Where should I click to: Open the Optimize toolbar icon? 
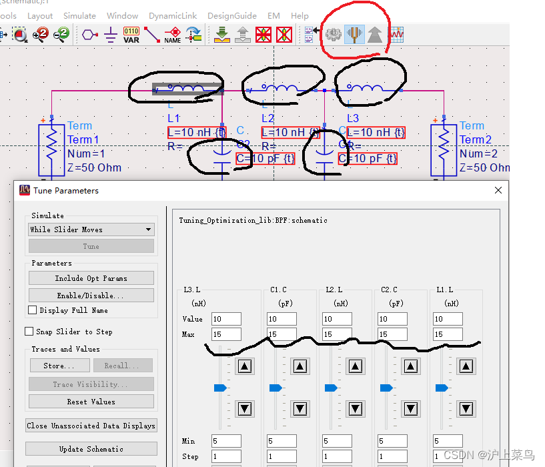tap(375, 34)
